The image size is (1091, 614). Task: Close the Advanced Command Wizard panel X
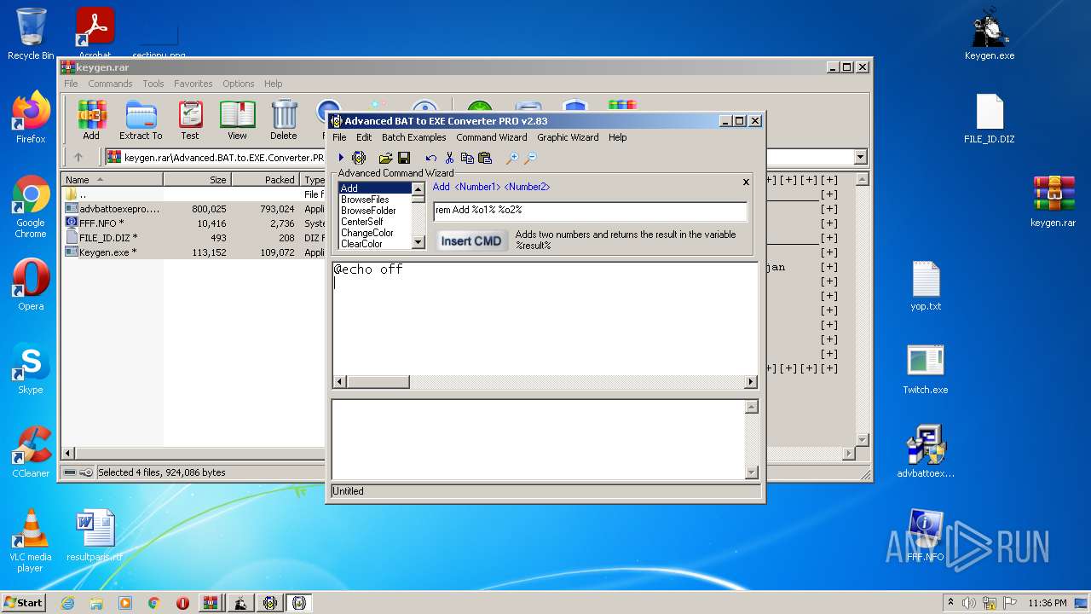pos(746,182)
